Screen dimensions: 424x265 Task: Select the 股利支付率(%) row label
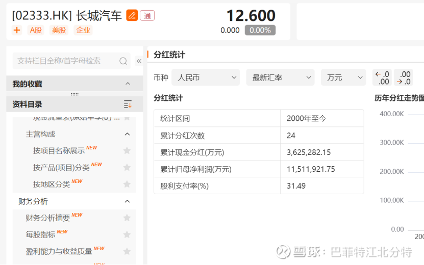[184, 186]
